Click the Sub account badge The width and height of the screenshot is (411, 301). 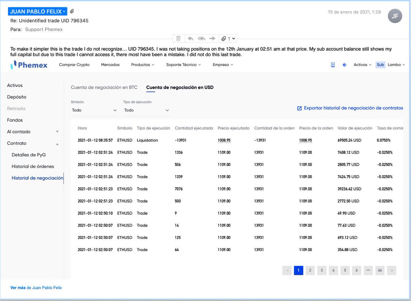click(x=380, y=65)
